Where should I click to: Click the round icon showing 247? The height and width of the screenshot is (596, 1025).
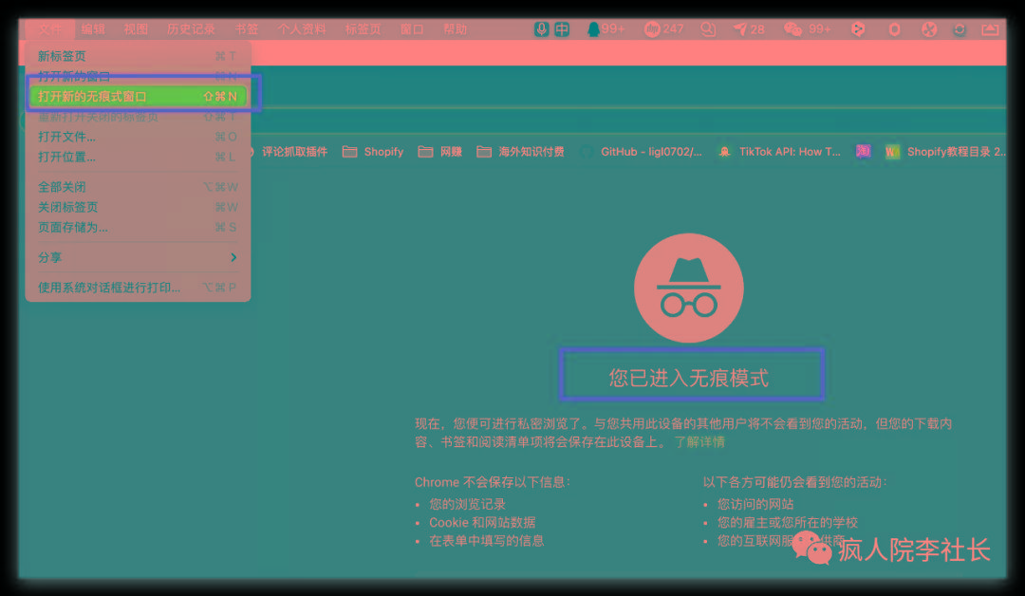tap(653, 29)
